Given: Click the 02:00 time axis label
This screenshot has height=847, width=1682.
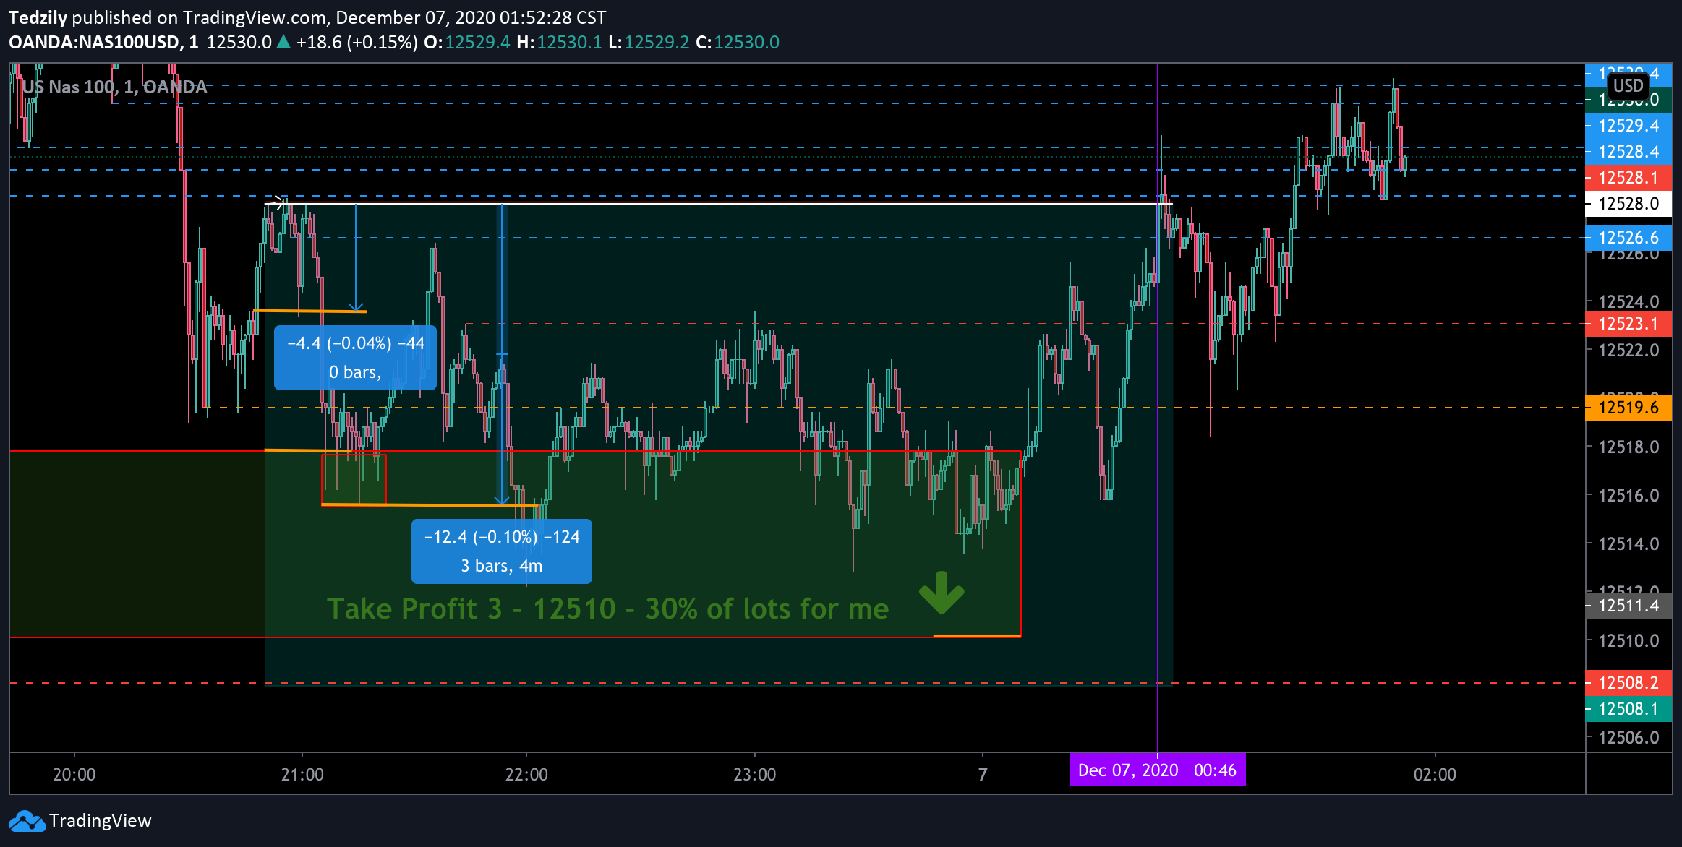Looking at the screenshot, I should (1435, 775).
